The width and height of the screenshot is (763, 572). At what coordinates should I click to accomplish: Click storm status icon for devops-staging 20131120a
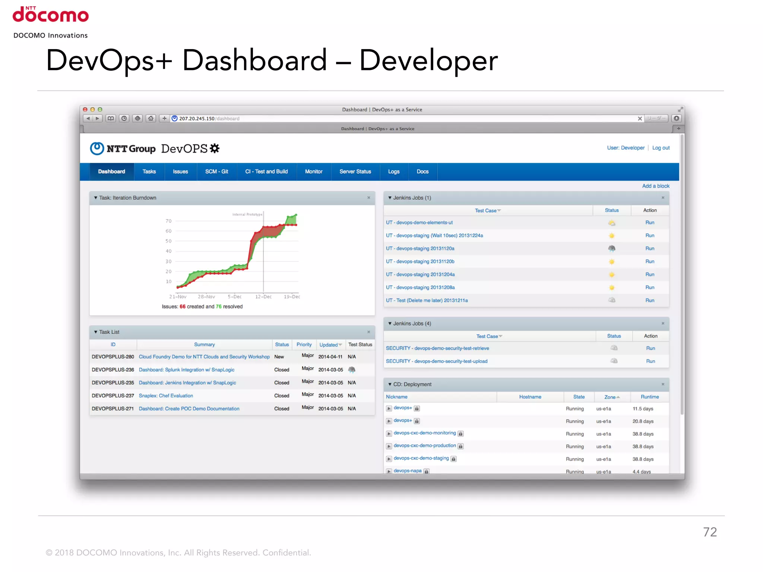611,248
